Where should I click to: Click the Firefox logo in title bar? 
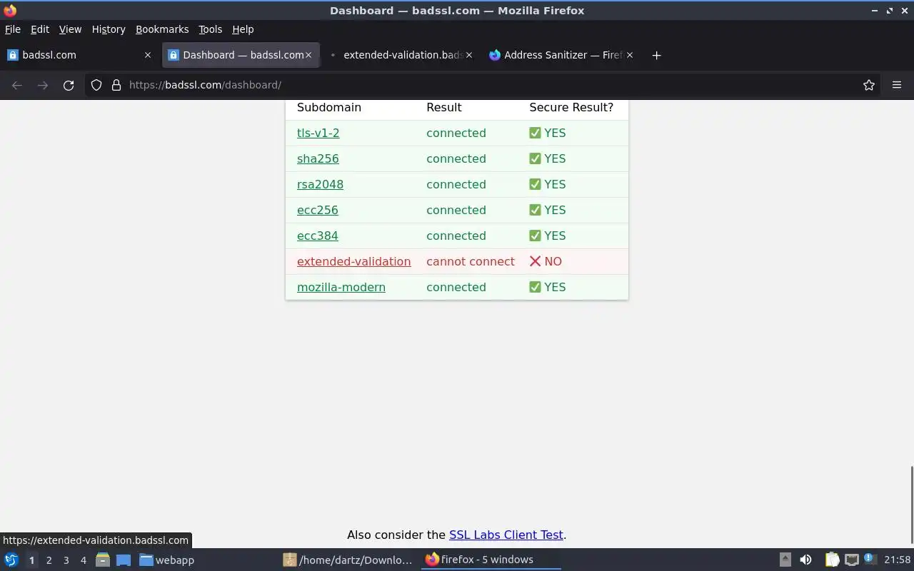(10, 10)
